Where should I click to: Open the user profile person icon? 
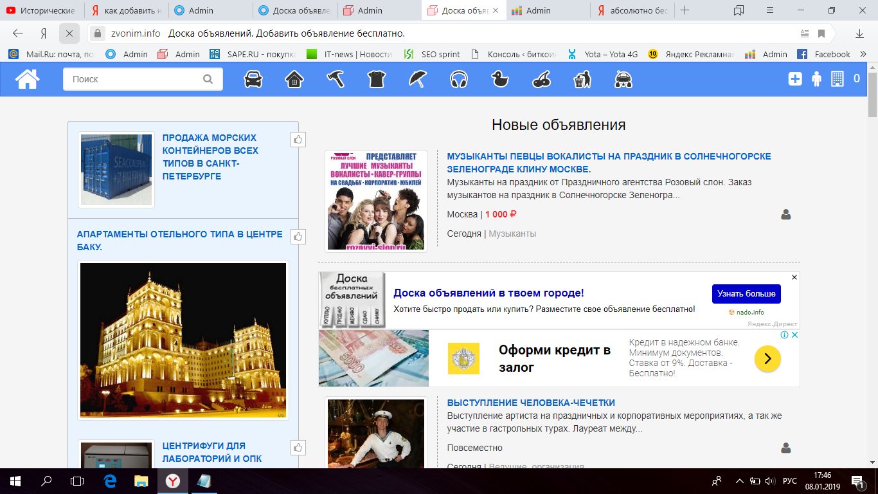[x=816, y=79]
